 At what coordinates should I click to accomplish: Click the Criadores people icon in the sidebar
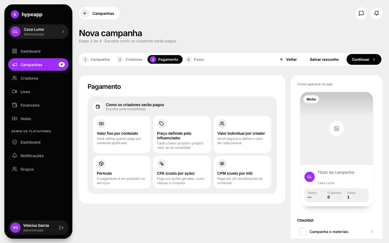[x=14, y=78]
